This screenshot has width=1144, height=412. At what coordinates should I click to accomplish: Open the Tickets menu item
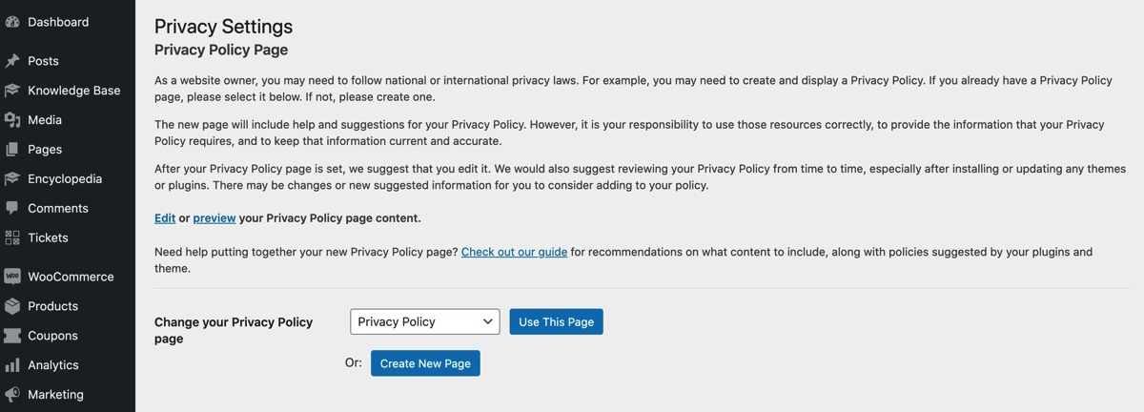pos(48,237)
